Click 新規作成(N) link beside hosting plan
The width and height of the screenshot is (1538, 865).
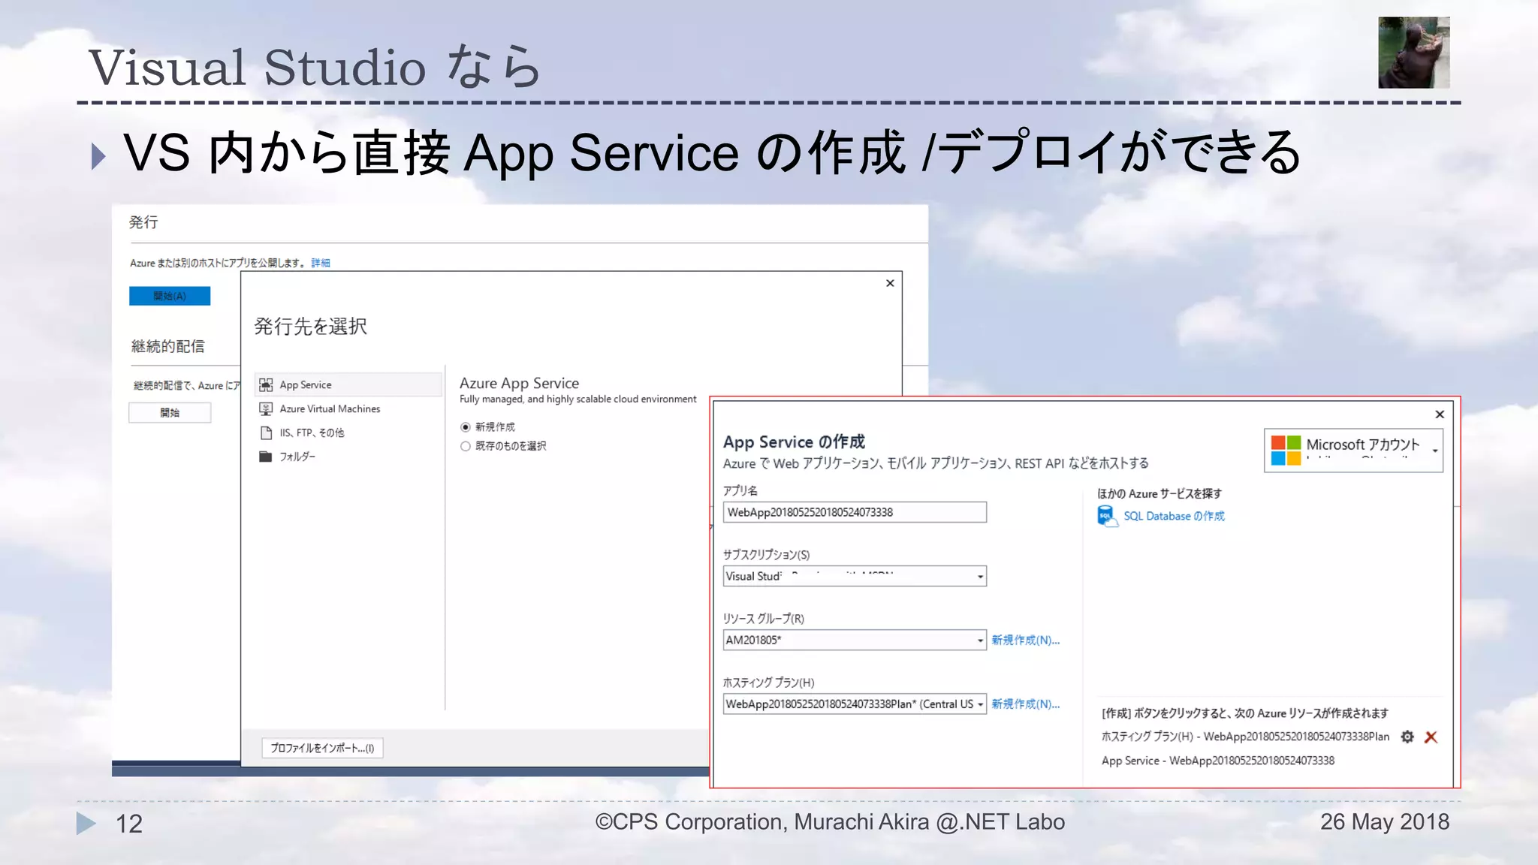1025,704
